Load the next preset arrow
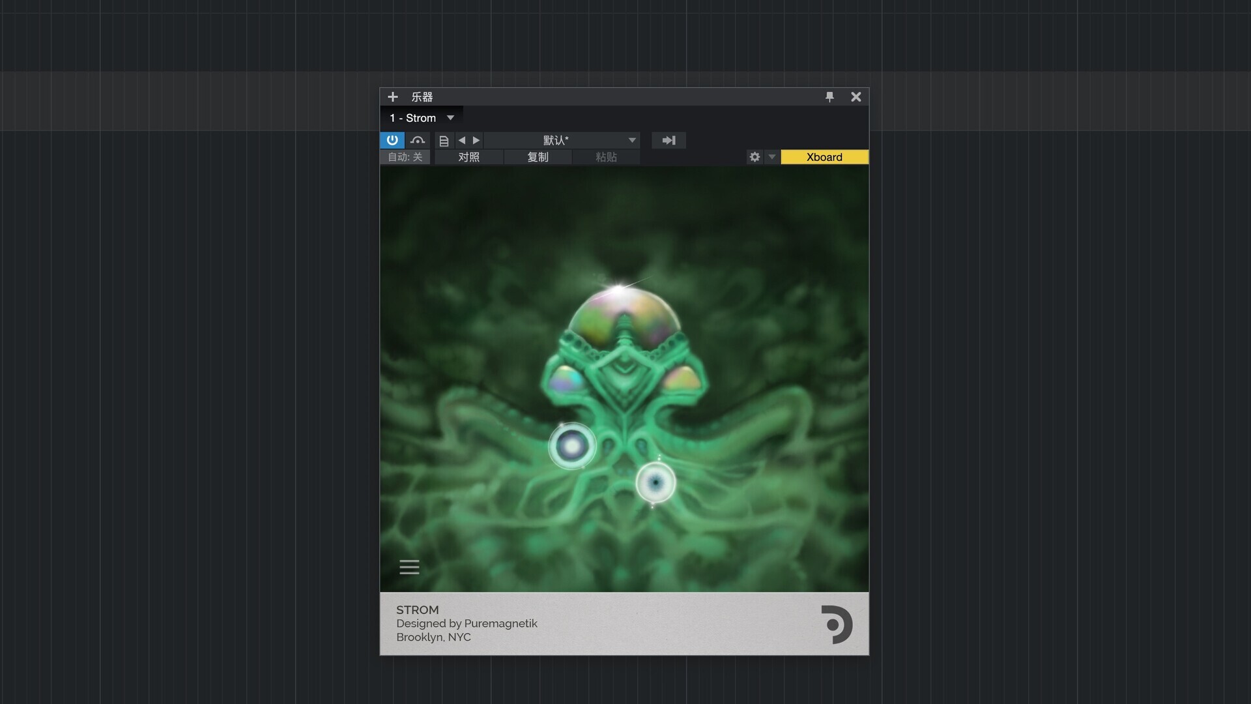Image resolution: width=1251 pixels, height=704 pixels. click(476, 140)
